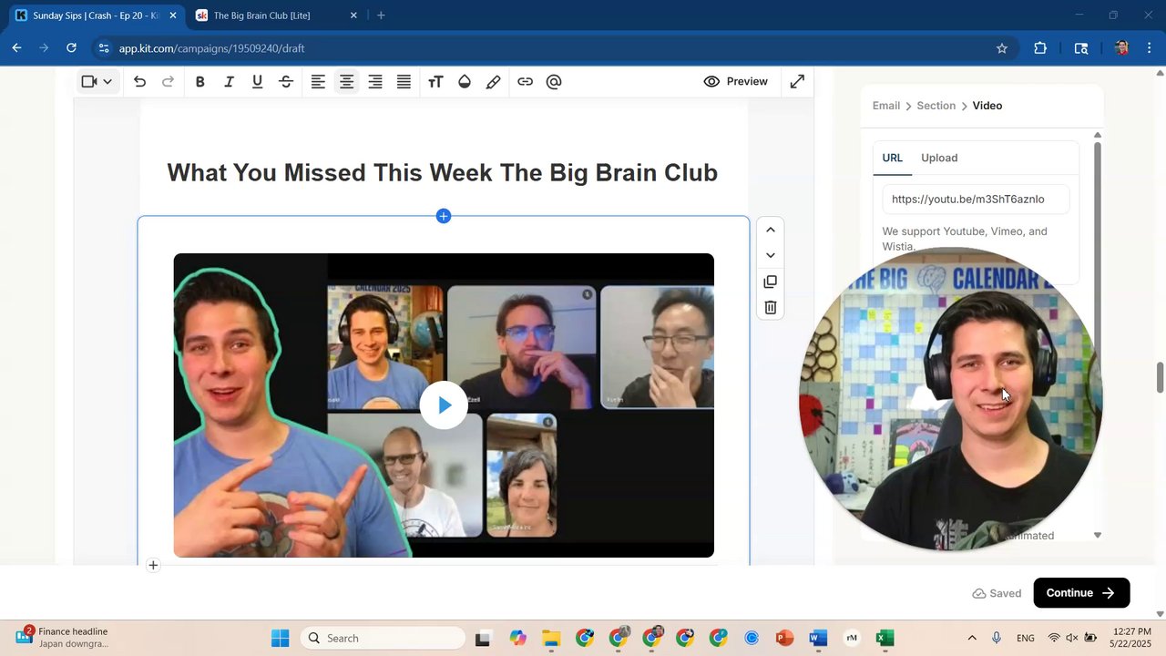This screenshot has height=656, width=1166.
Task: Switch to the URL tab
Action: pos(892,158)
